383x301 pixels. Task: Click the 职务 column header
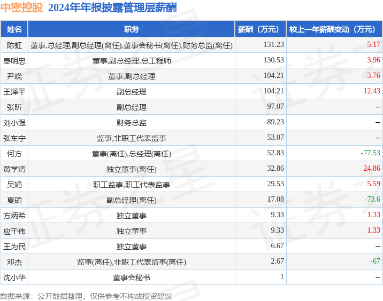click(x=132, y=29)
